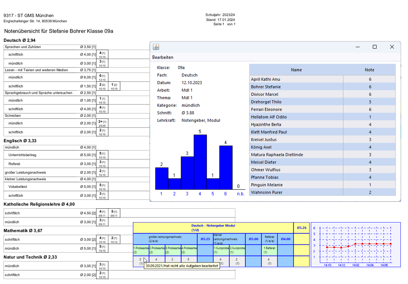Click the '1.Probearbeit' column cell
408x284 pixels.
(141, 250)
